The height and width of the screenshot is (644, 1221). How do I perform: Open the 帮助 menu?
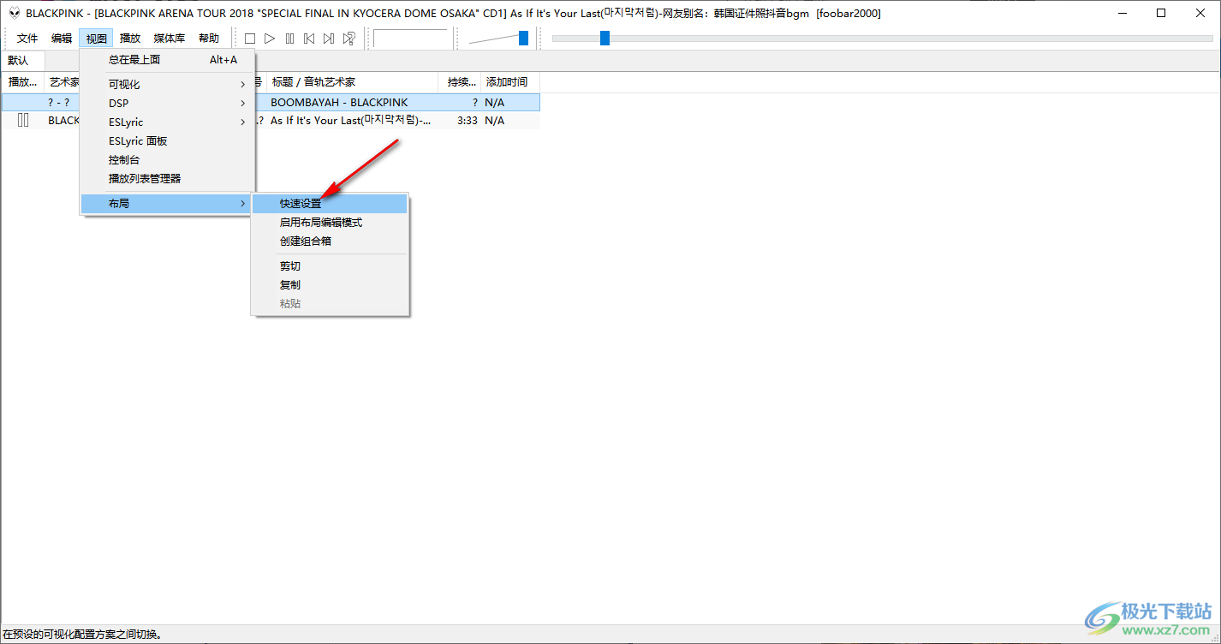[x=209, y=39]
